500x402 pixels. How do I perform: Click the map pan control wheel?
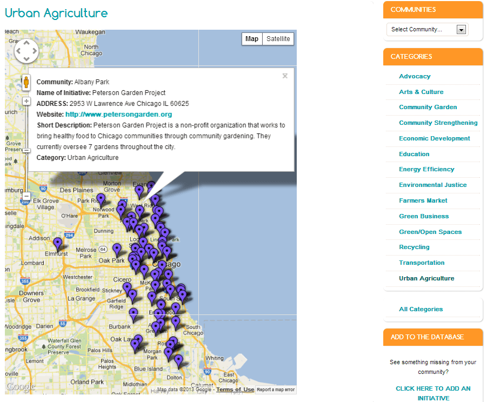[x=26, y=51]
